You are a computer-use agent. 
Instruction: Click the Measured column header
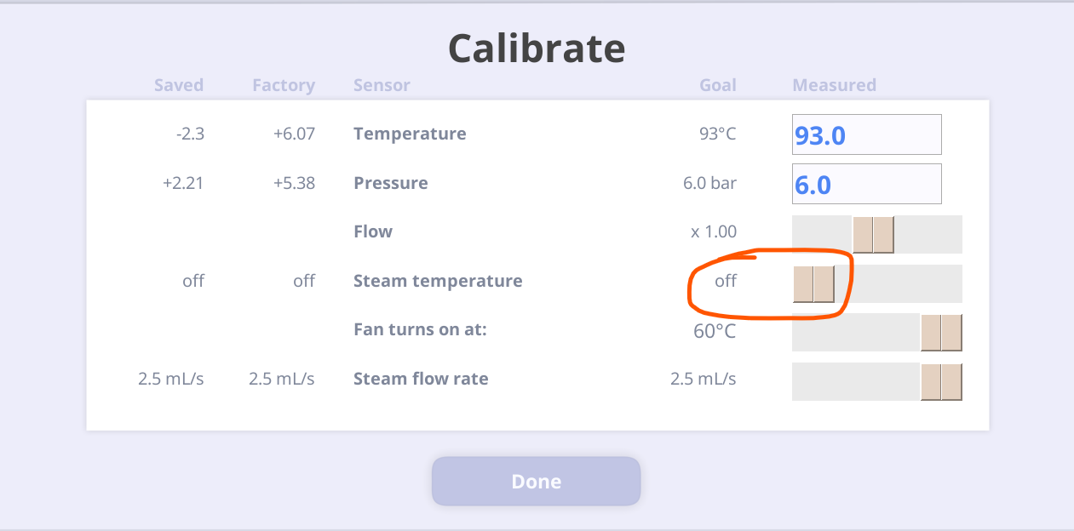pos(834,85)
